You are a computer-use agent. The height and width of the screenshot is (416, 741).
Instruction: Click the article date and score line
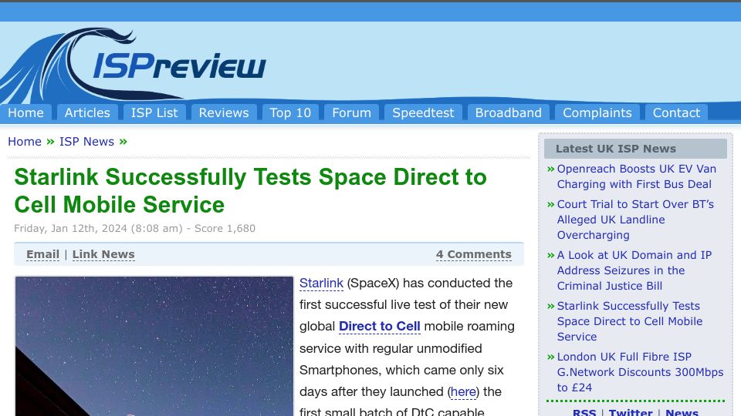click(134, 228)
